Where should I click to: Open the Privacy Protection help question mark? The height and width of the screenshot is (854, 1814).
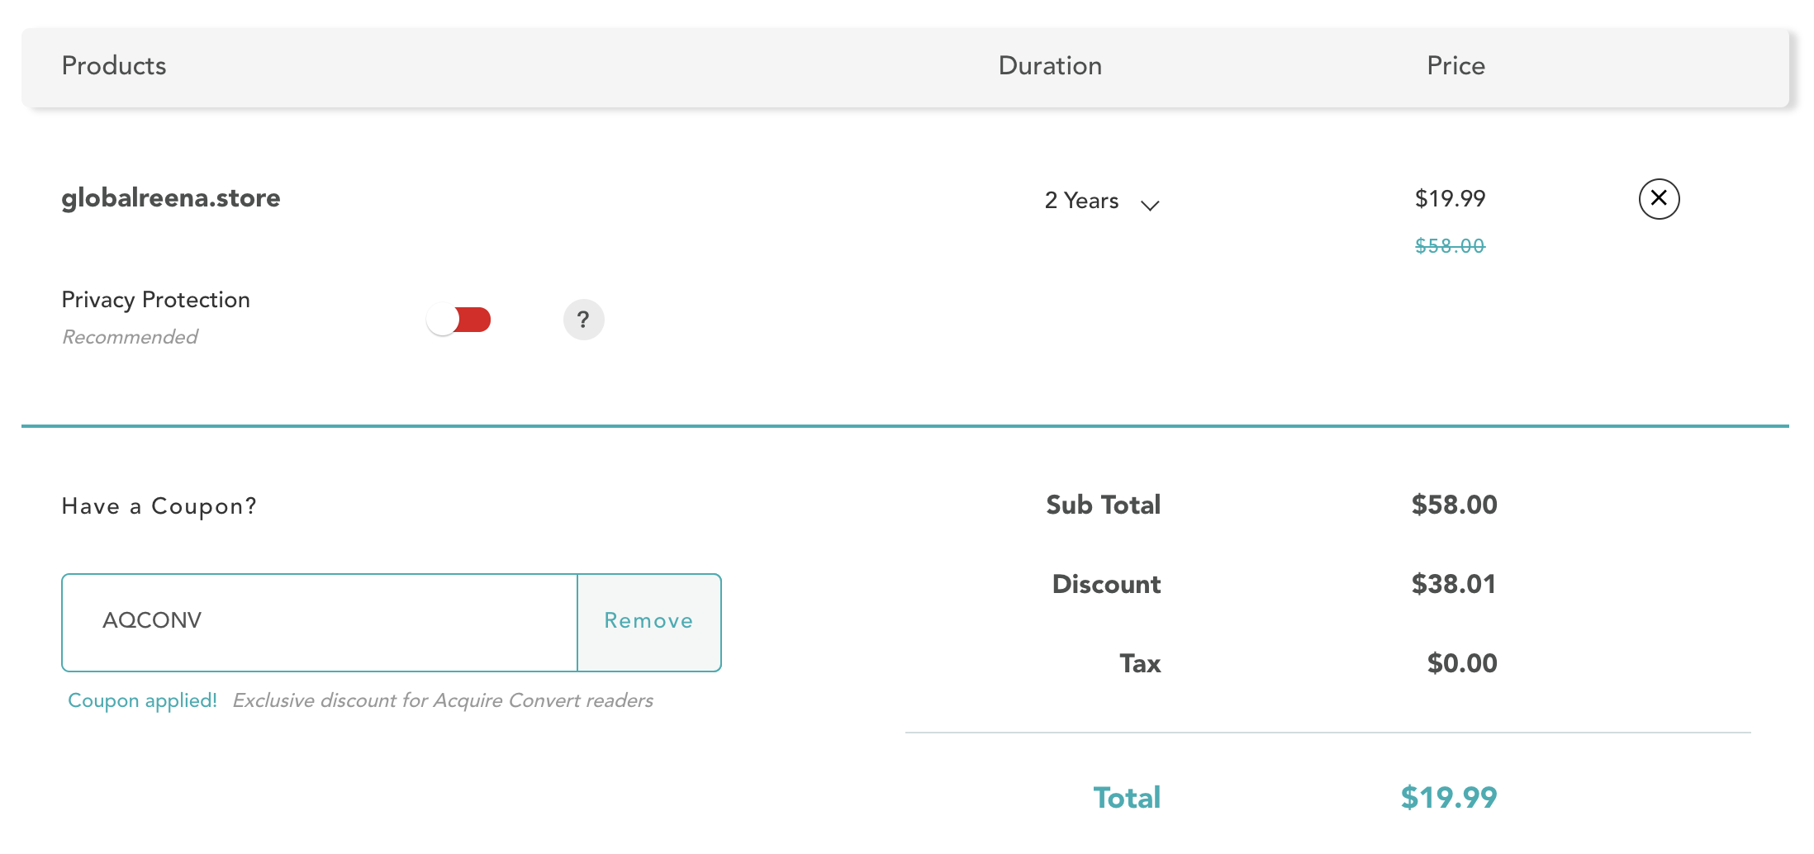(583, 320)
